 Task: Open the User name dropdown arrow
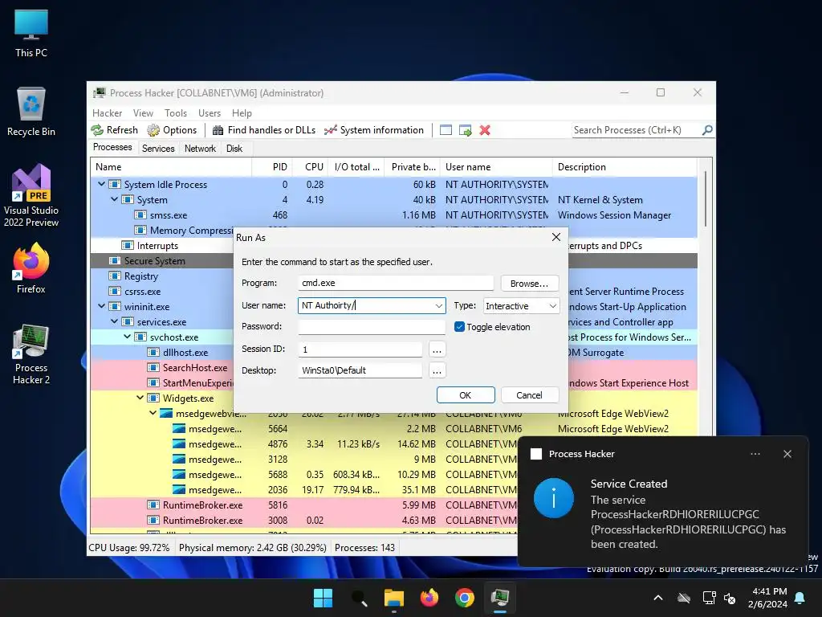coord(439,306)
